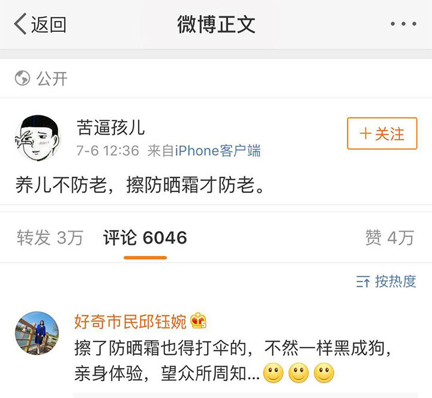Tap the 公开 visibility label
The height and width of the screenshot is (398, 432).
[52, 79]
